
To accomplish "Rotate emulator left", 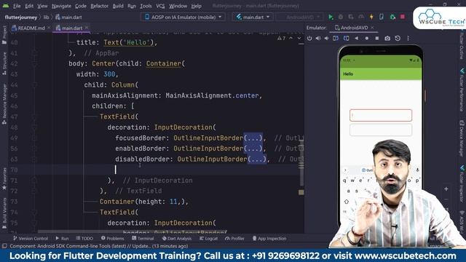I will [336, 39].
